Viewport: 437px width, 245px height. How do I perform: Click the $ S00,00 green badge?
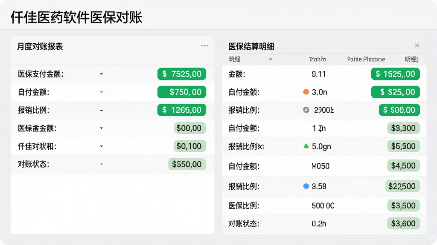click(x=399, y=110)
